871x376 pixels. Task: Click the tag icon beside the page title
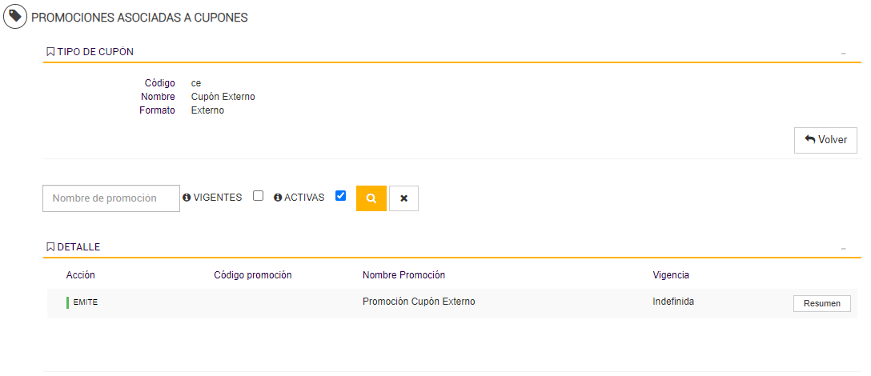pos(15,17)
